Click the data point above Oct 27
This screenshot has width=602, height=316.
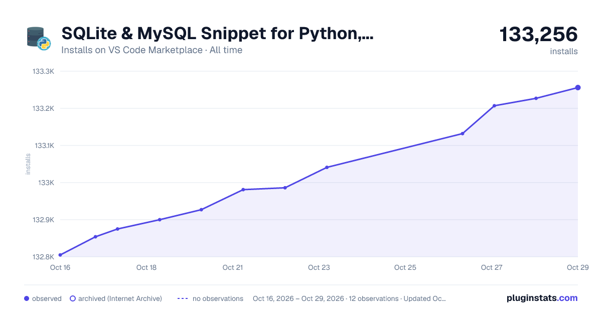pos(494,106)
